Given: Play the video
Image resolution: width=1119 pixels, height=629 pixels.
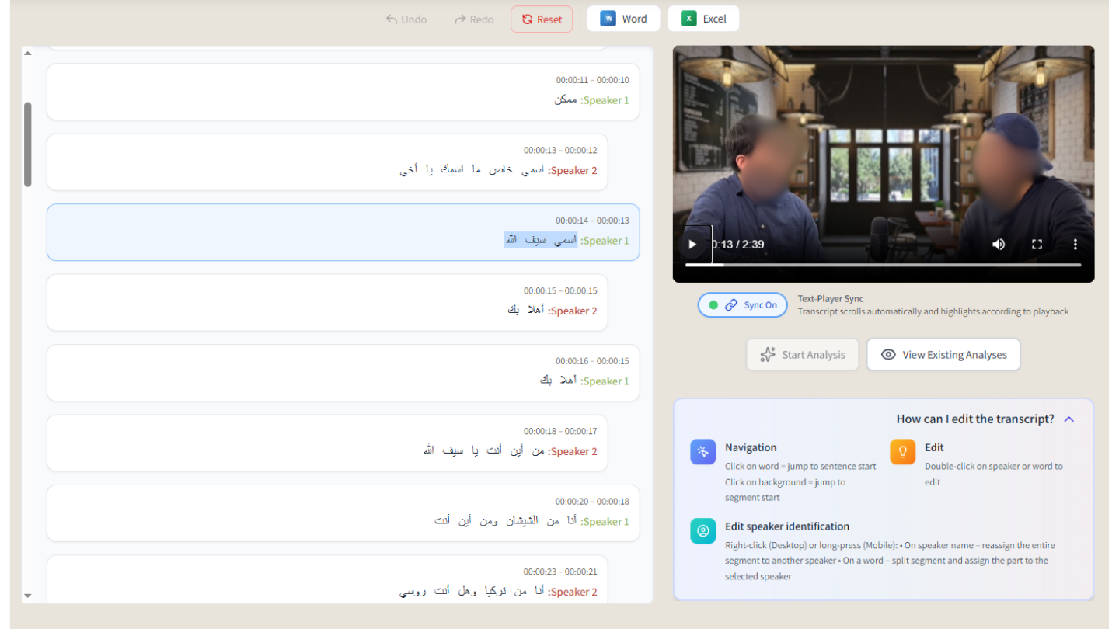Looking at the screenshot, I should pos(692,245).
